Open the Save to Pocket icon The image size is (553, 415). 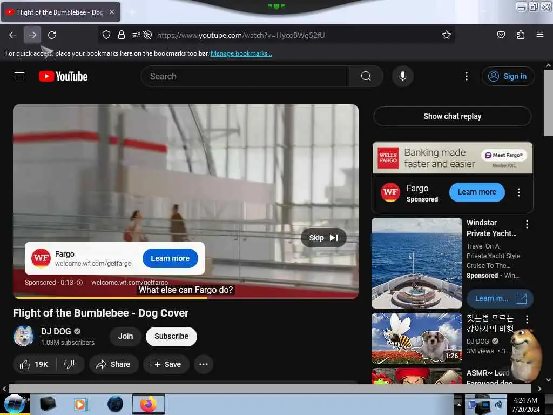(501, 35)
